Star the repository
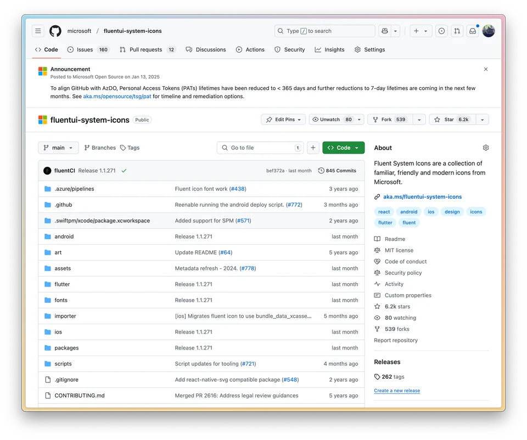The width and height of the screenshot is (527, 440). [x=452, y=120]
